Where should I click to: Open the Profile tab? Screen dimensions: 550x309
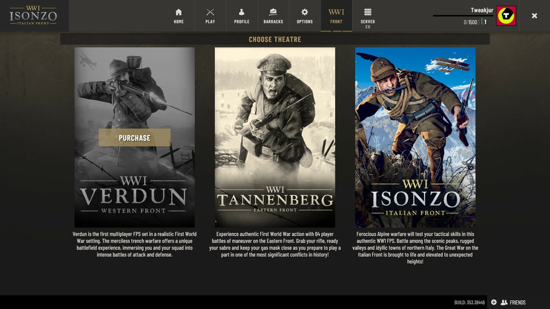coord(242,16)
